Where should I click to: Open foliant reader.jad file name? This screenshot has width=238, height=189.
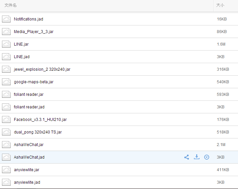click(29, 107)
